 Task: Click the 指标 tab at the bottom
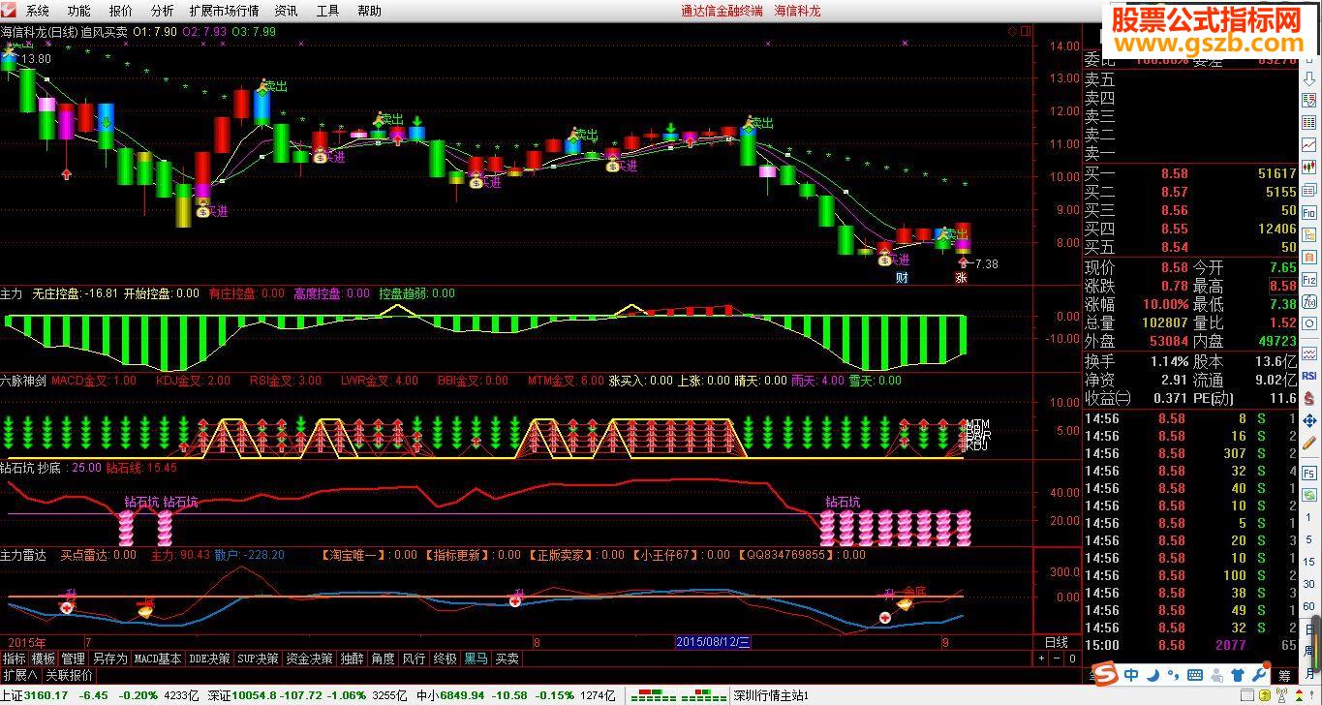14,659
